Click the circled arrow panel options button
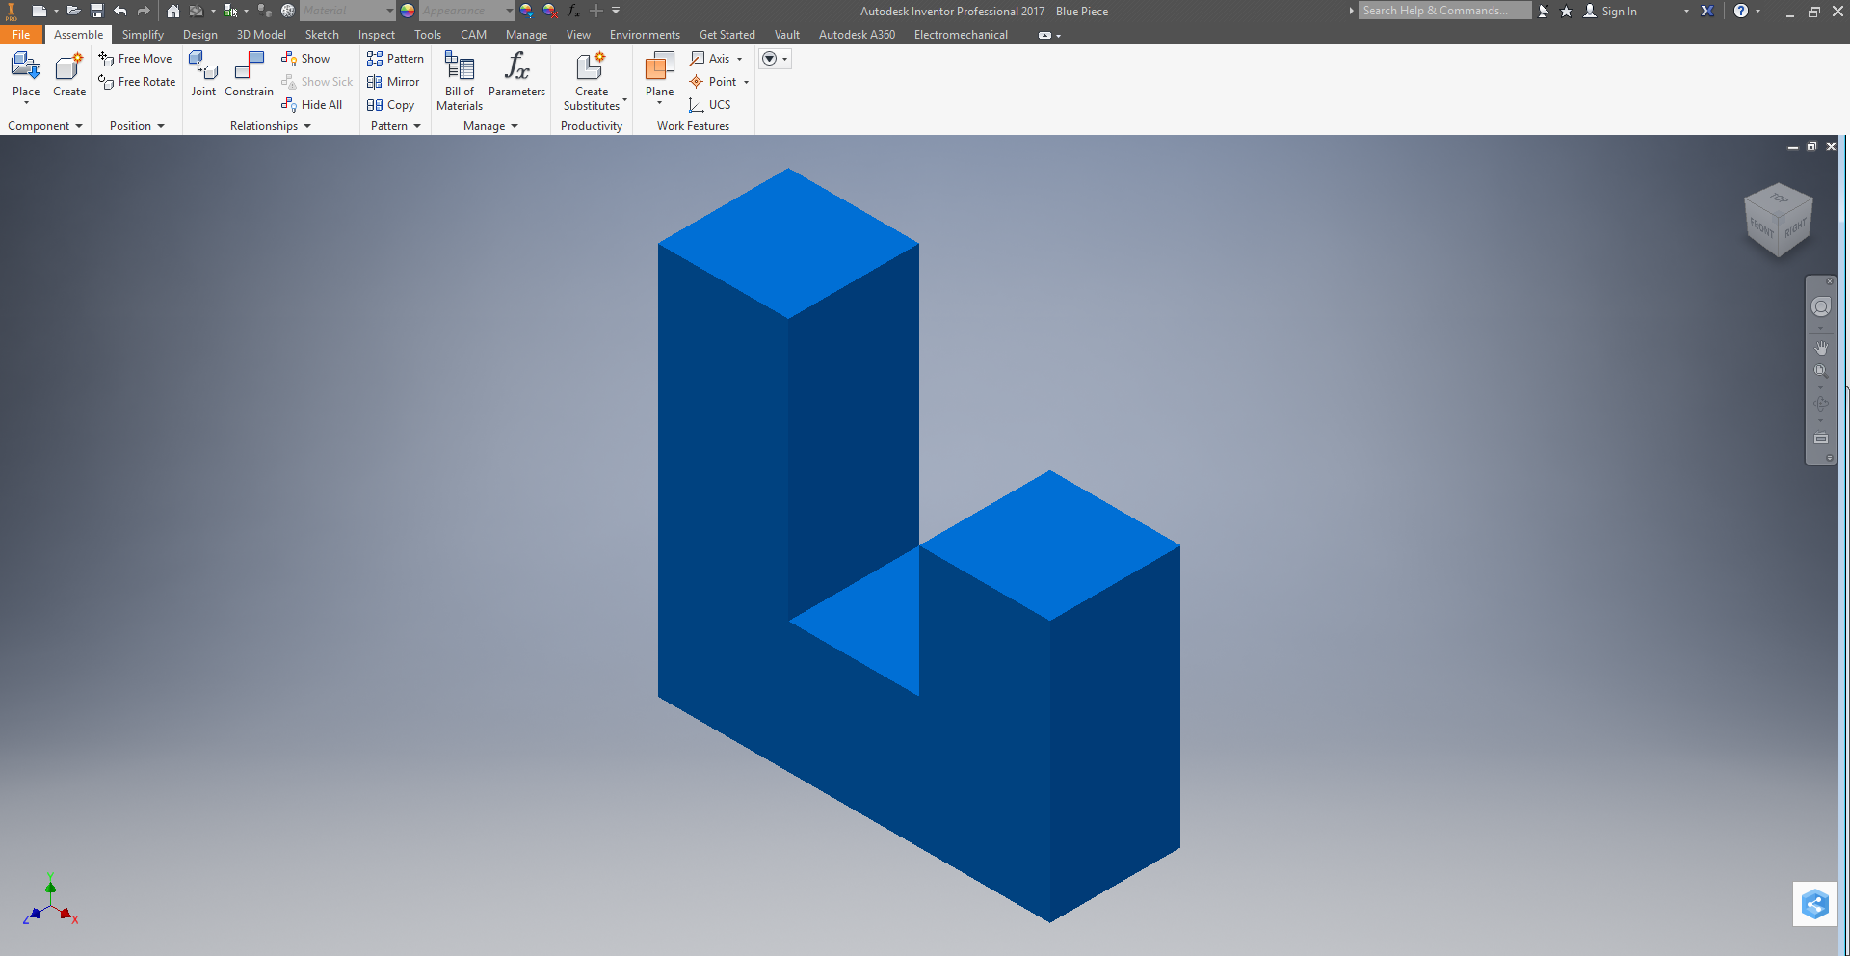Image resolution: width=1850 pixels, height=956 pixels. point(769,59)
